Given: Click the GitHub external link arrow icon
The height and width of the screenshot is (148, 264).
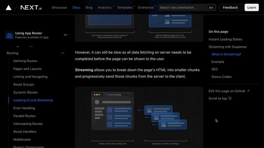Looking at the screenshot, I should tap(248, 91).
